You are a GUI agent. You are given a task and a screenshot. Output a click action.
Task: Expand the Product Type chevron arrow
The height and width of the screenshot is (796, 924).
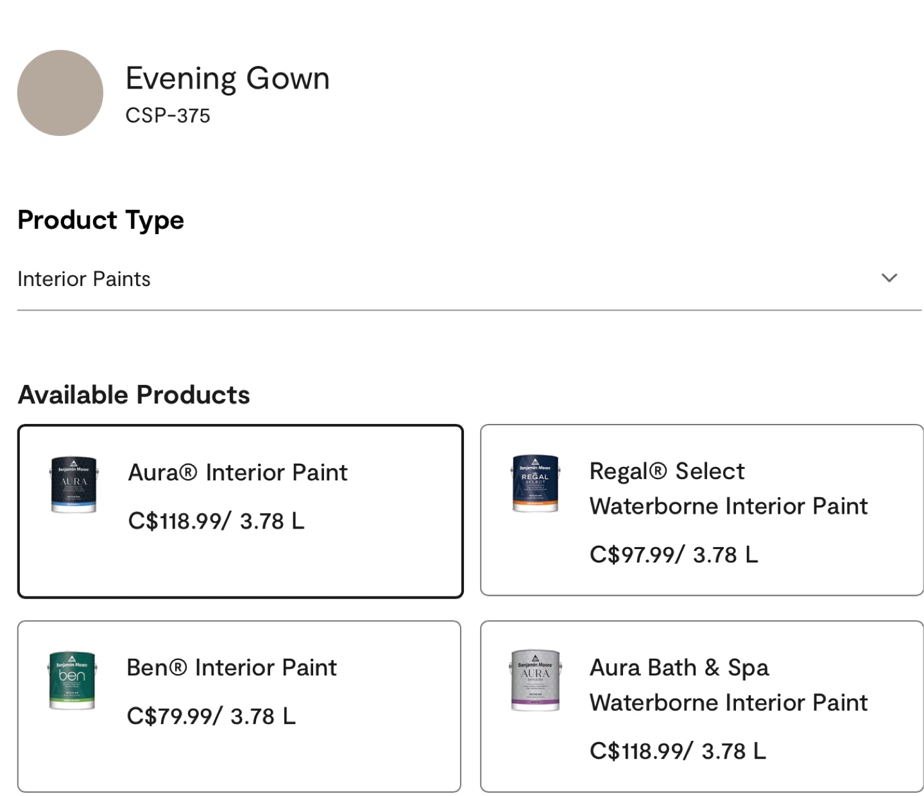point(889,278)
